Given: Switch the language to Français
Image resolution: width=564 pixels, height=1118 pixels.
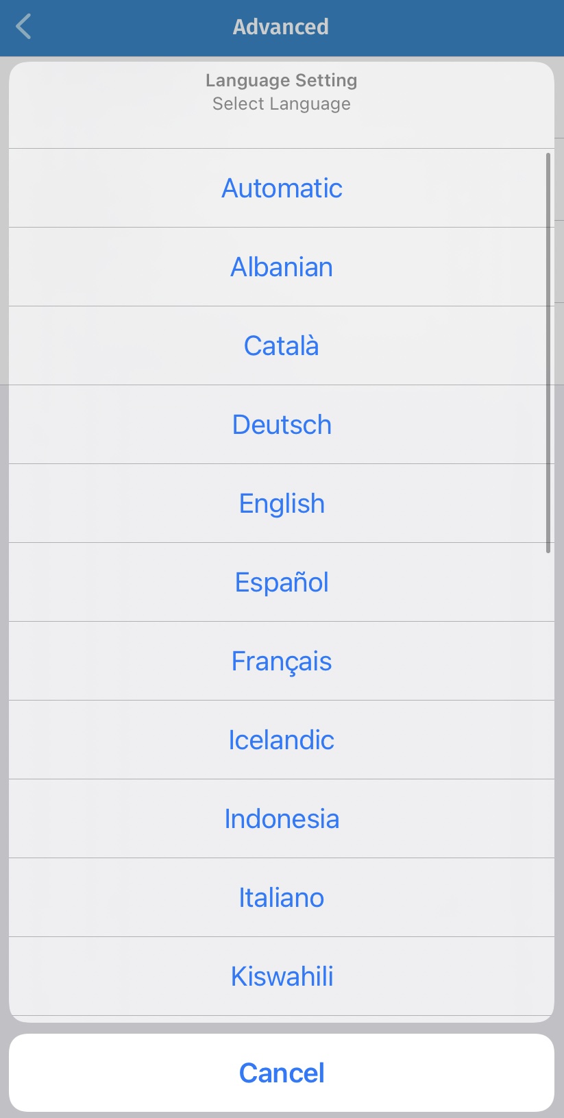Looking at the screenshot, I should [282, 661].
